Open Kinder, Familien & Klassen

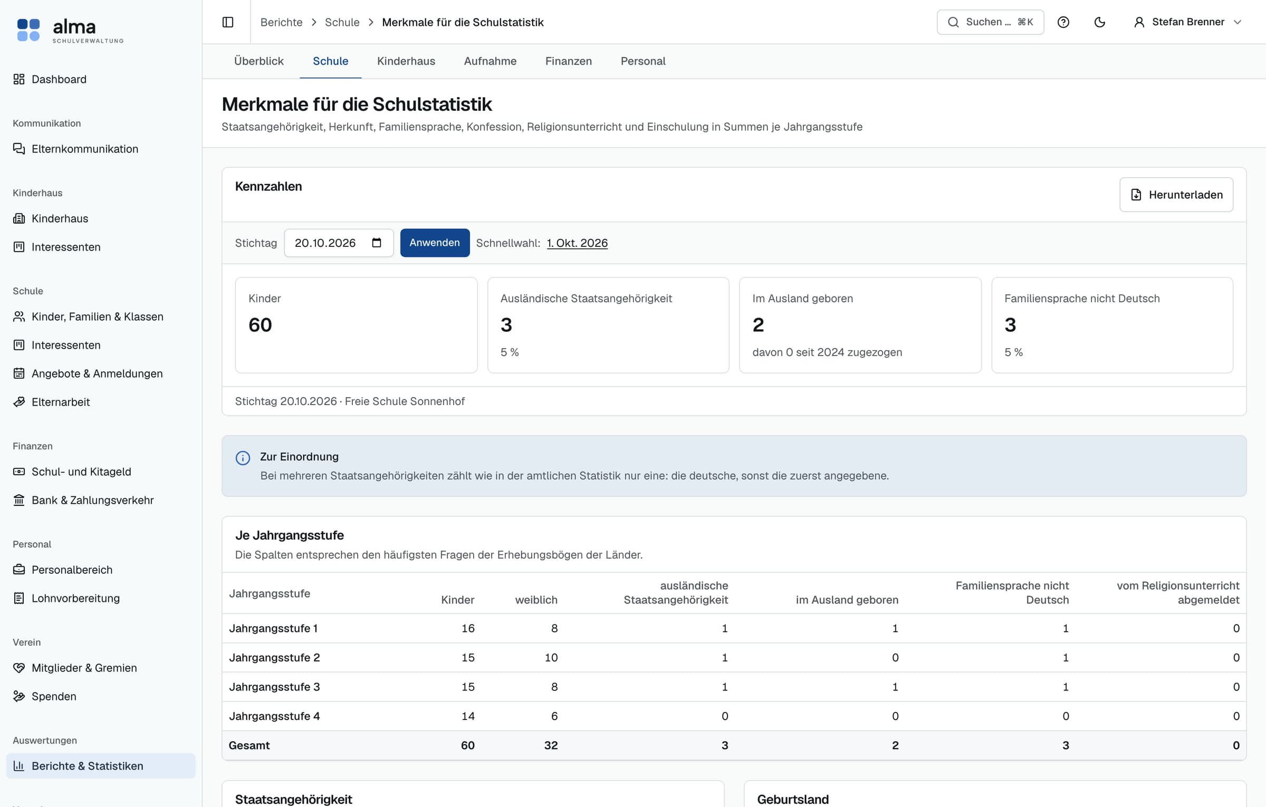(101, 316)
